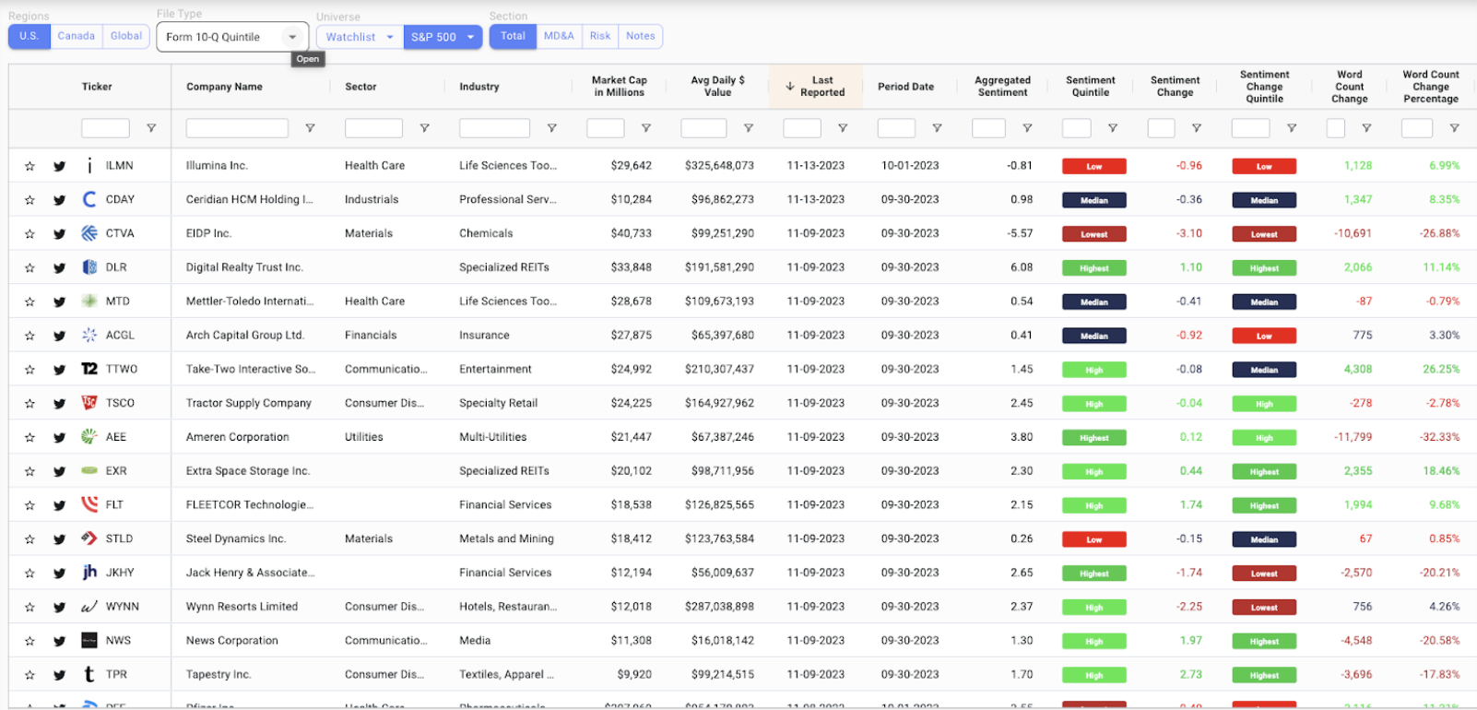The image size is (1477, 710).
Task: Click the Company Name filter funnel icon
Action: pyautogui.click(x=310, y=128)
